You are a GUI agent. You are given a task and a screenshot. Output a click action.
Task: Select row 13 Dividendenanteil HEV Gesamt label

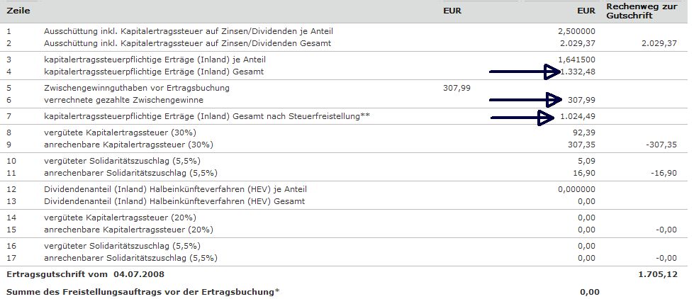pos(174,201)
